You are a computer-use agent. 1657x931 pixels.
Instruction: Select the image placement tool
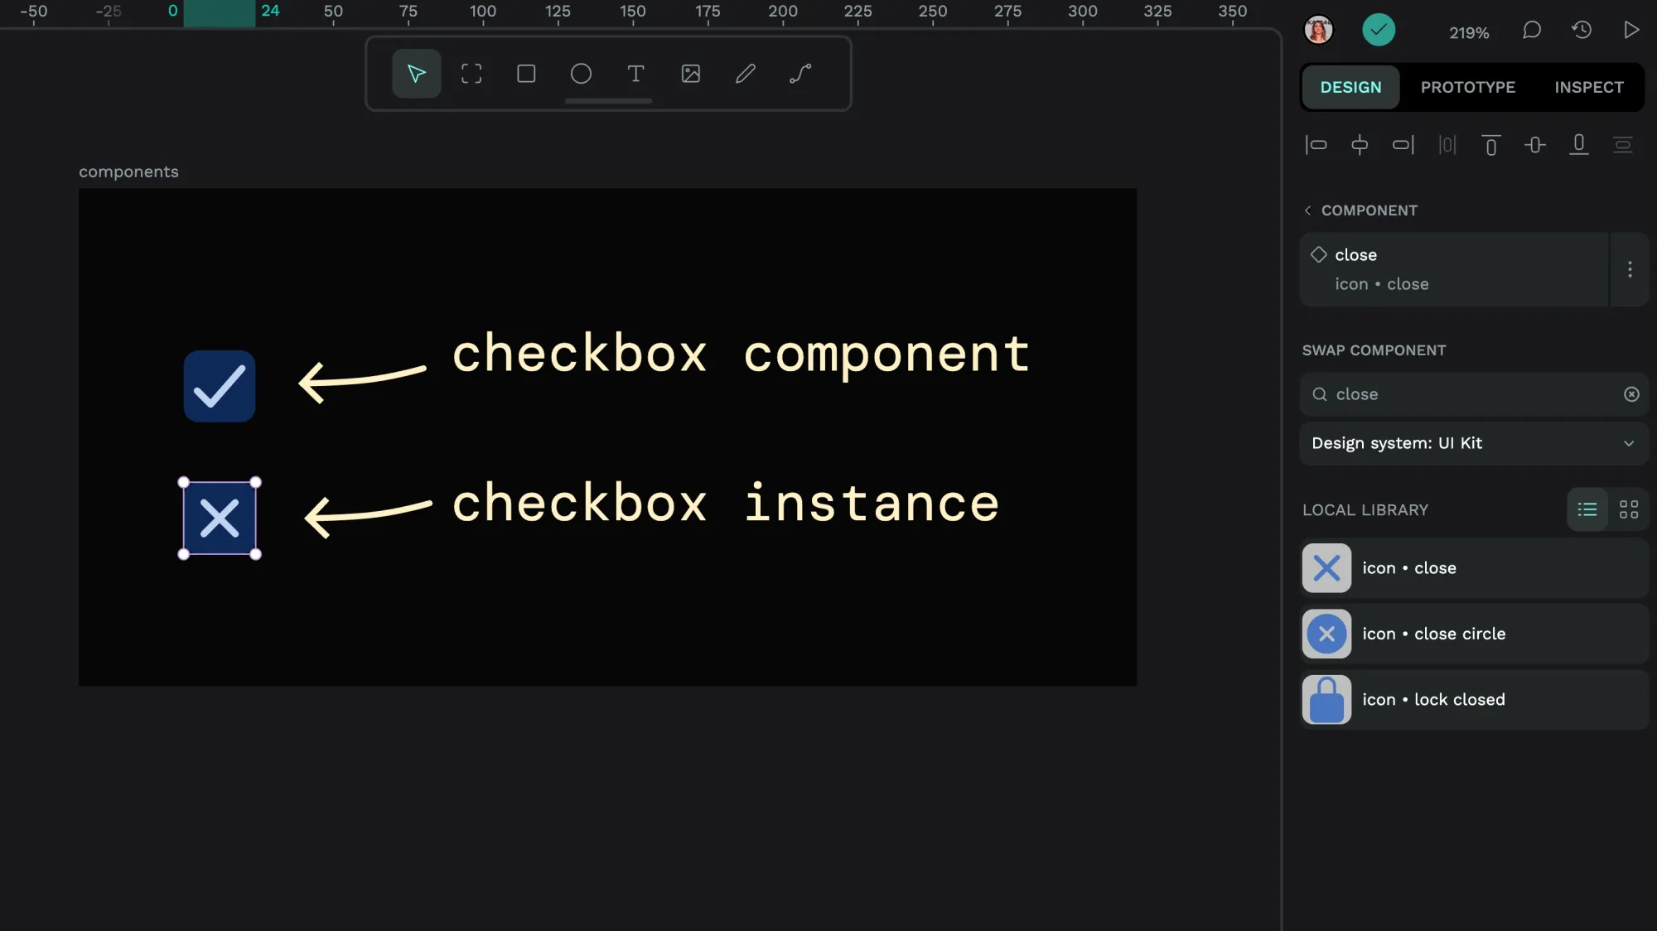coord(691,73)
